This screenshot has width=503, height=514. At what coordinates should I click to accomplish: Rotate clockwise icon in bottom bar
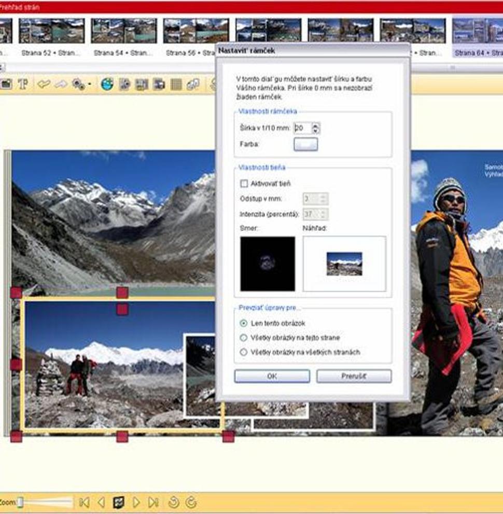(191, 502)
